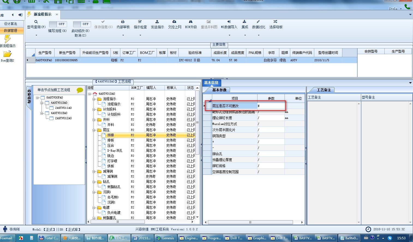Click the parameters panel horizontal scrollbar
This screenshot has width=413, height=242.
(x=250, y=222)
